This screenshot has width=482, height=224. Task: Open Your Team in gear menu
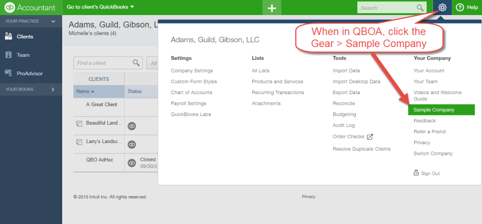tap(426, 81)
